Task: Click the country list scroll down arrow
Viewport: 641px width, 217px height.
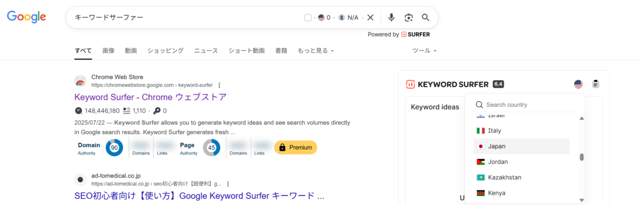Action: point(582,200)
